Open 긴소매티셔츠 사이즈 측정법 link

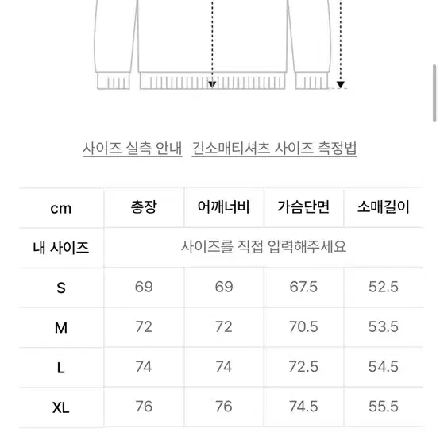point(274,149)
